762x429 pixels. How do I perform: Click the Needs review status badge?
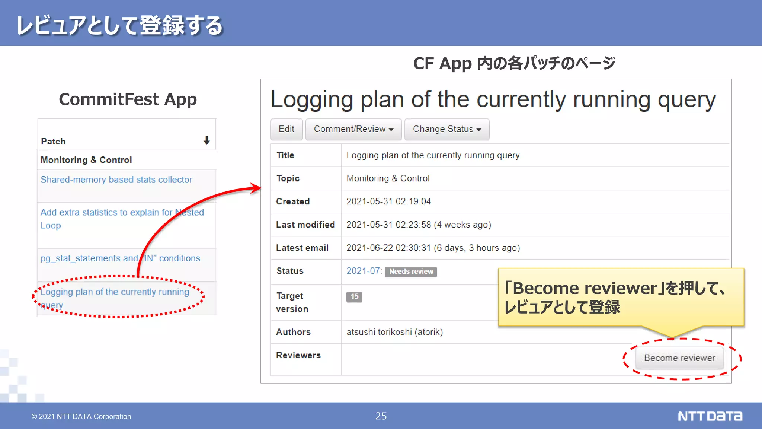[x=411, y=272]
